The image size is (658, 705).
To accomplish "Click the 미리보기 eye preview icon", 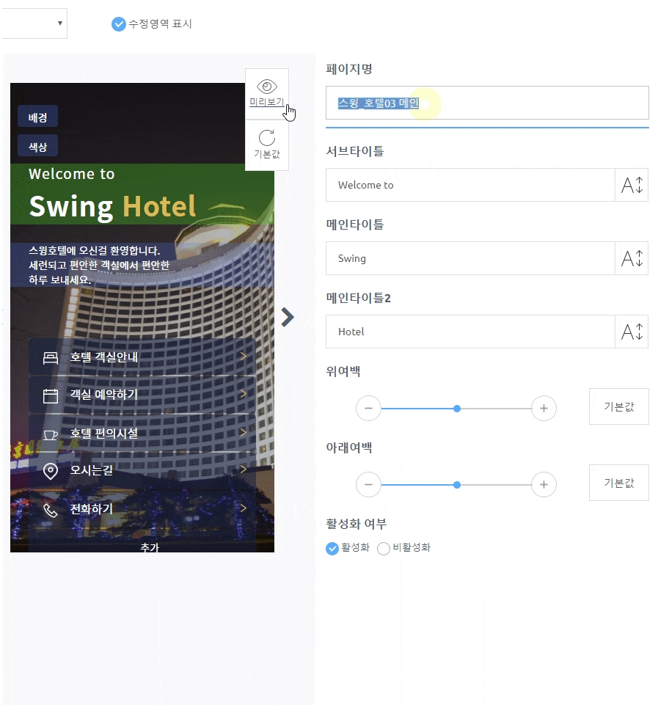I will tap(267, 86).
